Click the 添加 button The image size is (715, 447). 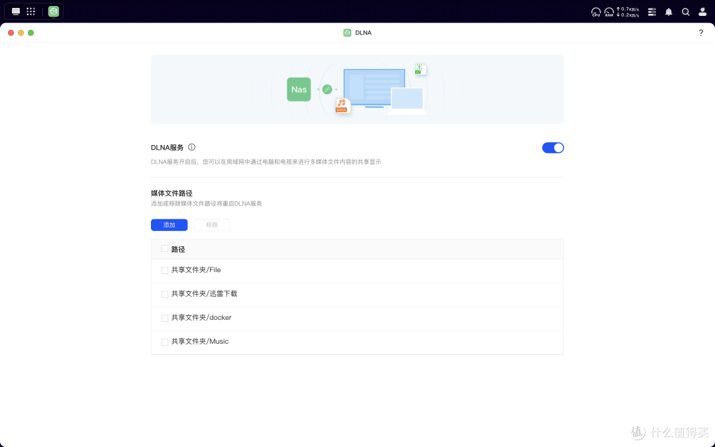coord(169,225)
